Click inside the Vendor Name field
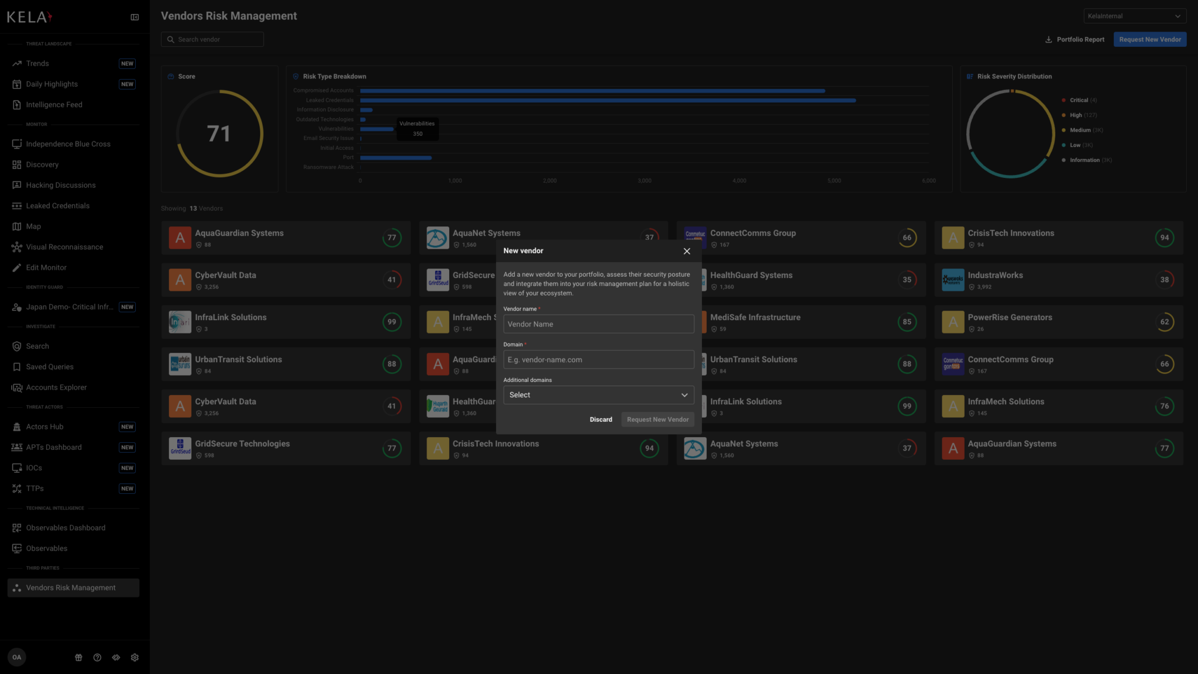The width and height of the screenshot is (1198, 674). click(598, 324)
